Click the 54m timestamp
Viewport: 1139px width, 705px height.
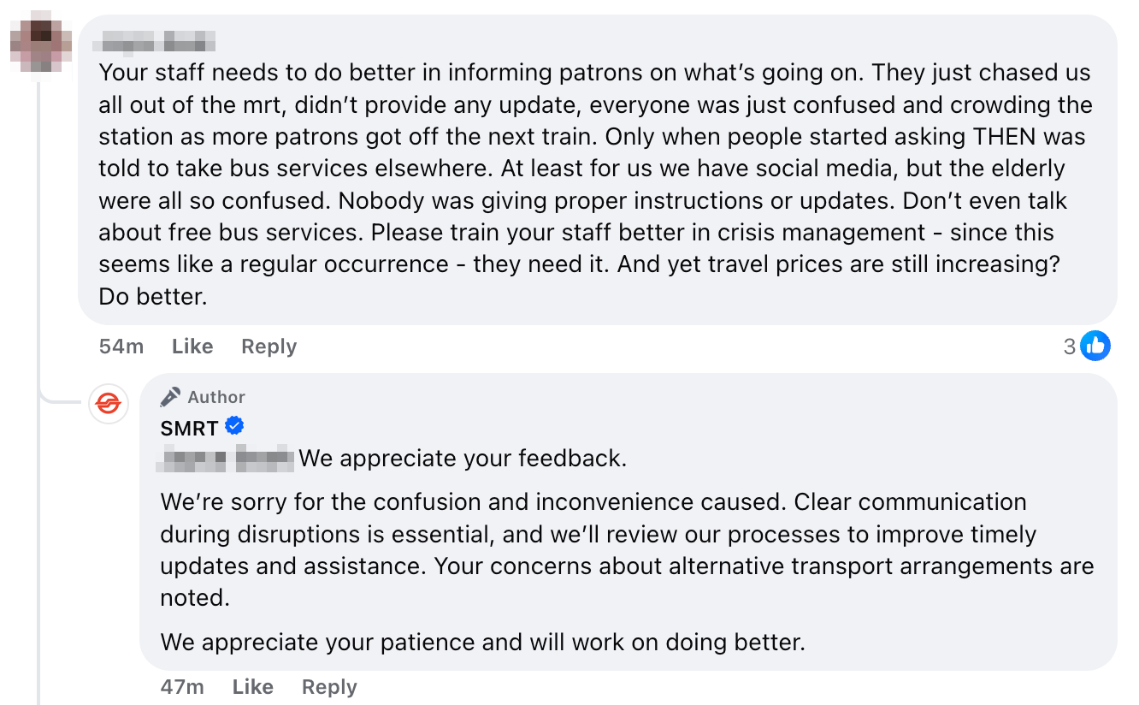coord(121,347)
